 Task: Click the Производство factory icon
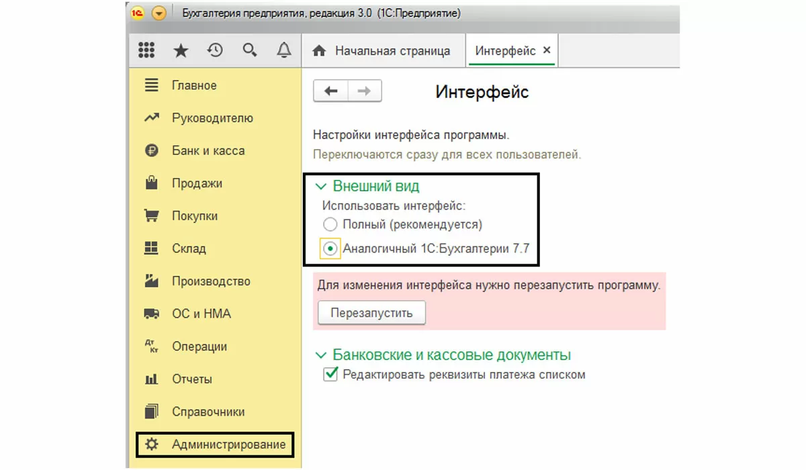(x=152, y=281)
